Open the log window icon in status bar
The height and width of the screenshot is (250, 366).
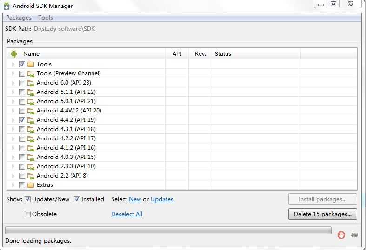click(354, 235)
